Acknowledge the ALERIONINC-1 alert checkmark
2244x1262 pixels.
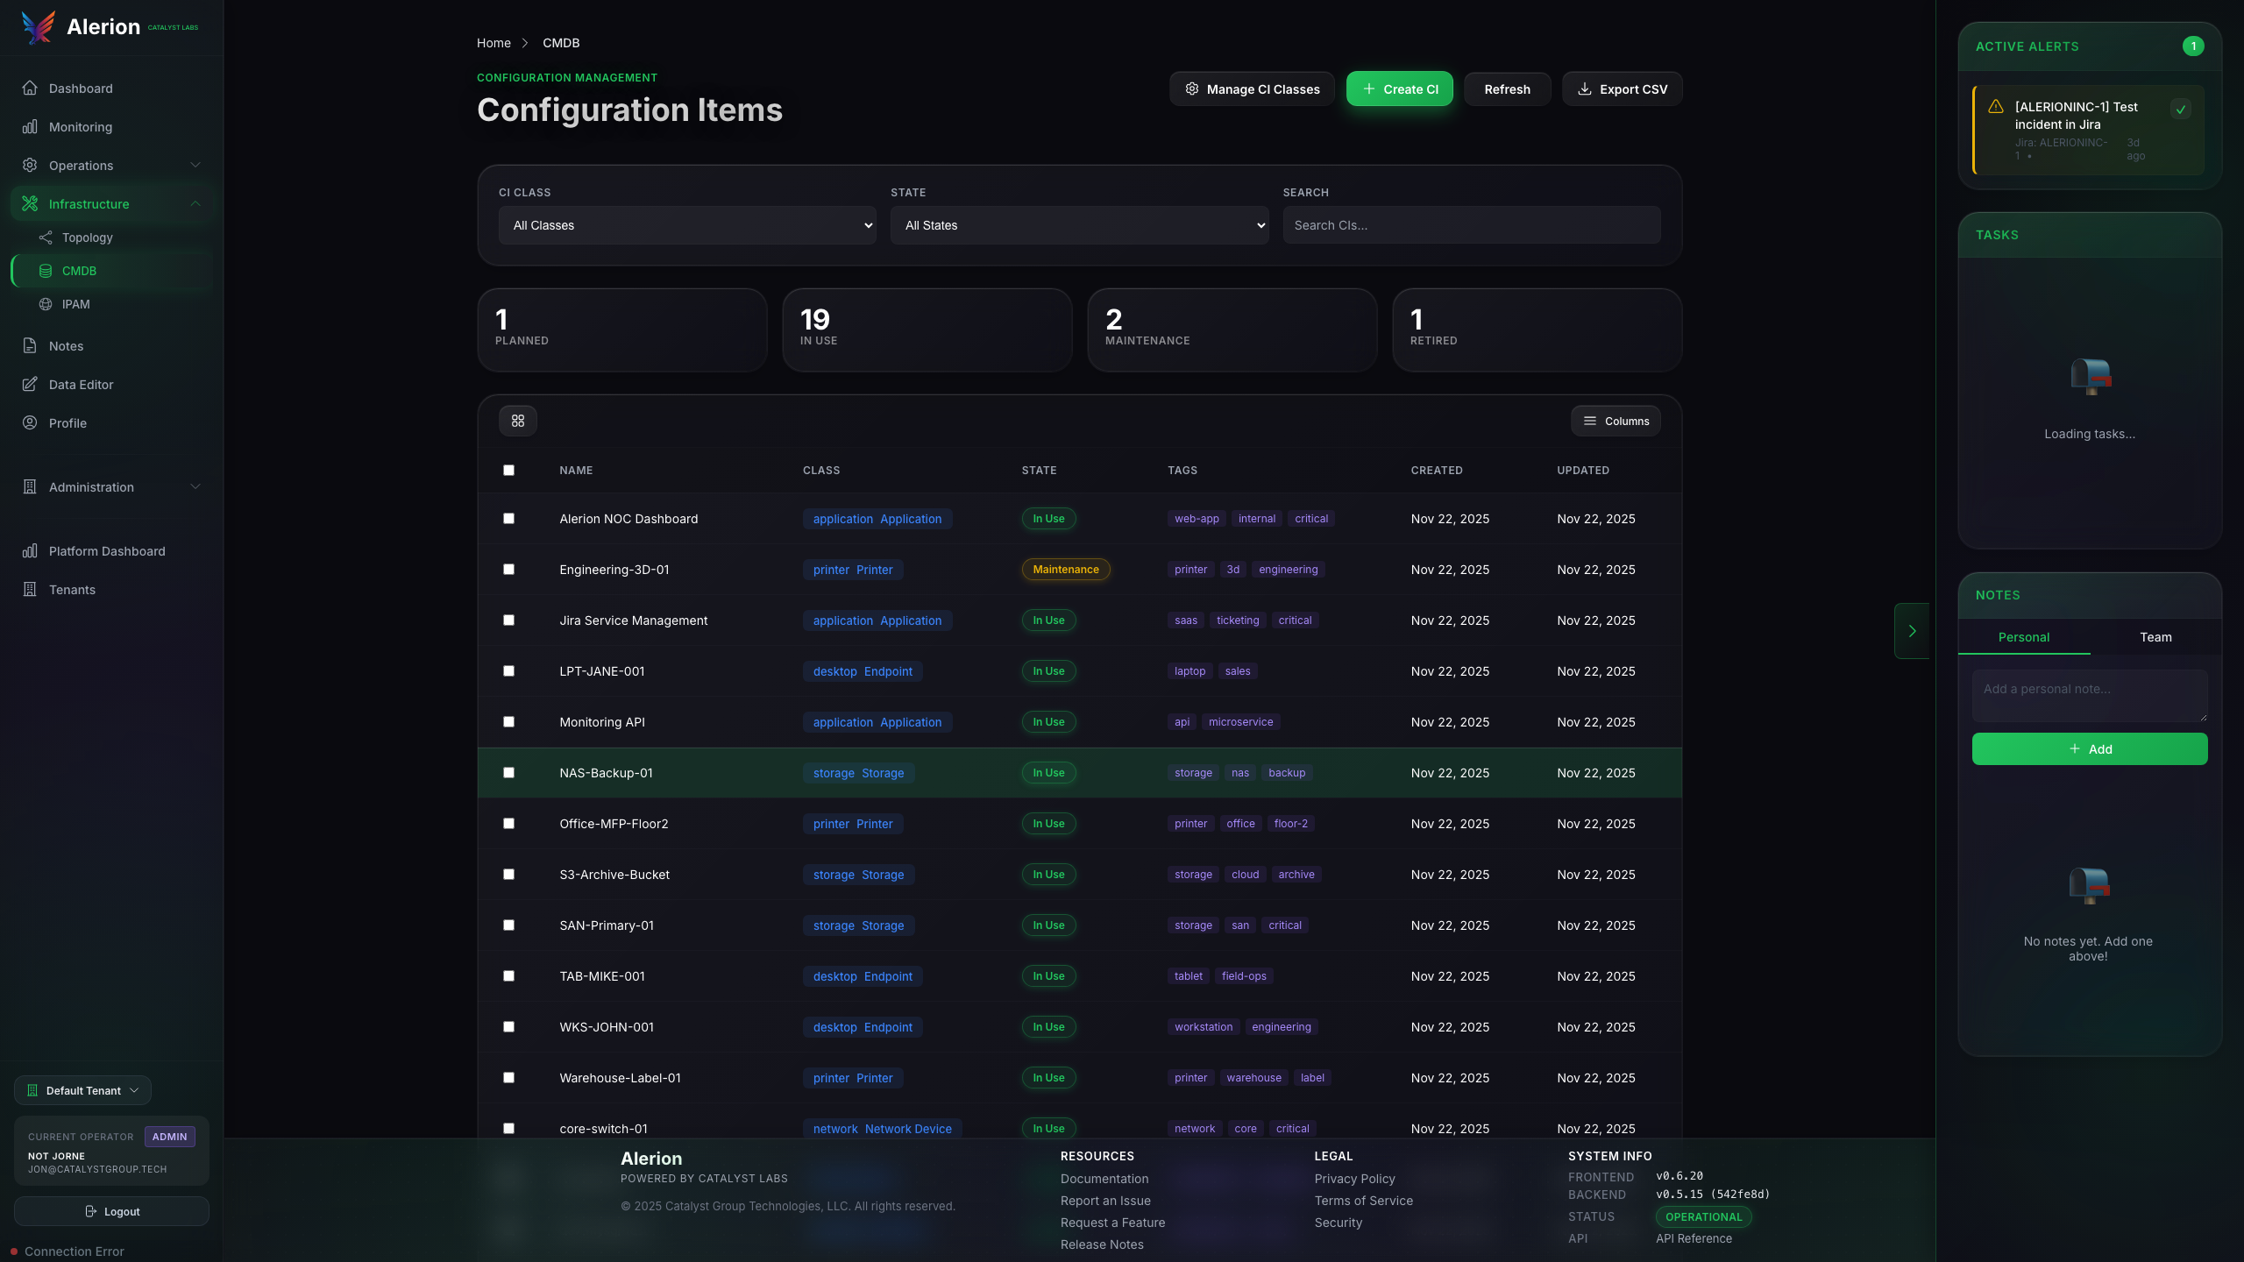(x=2181, y=110)
